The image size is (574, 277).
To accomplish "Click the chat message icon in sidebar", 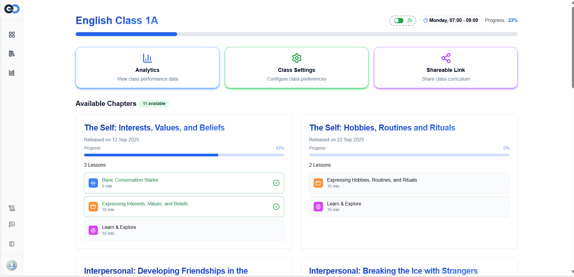I will point(12,224).
